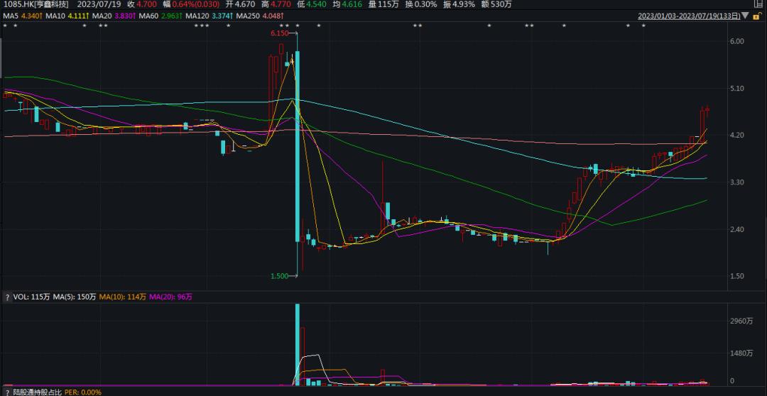
Task: Click high price 高 4.770
Action: pos(276,4)
